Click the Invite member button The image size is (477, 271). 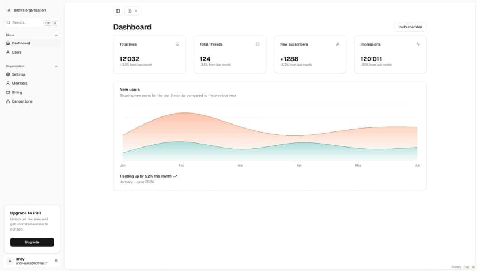[x=410, y=27]
